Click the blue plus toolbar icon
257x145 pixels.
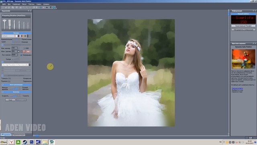tap(41, 7)
